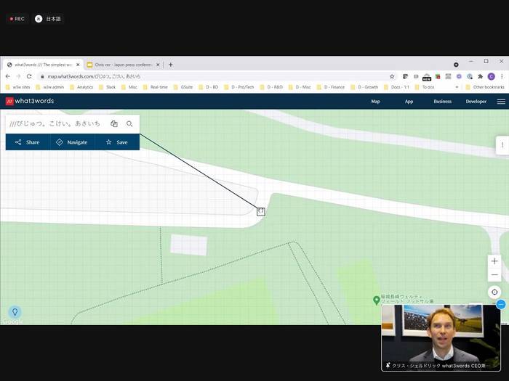Click the pinned speaker video thumbnail
Viewport: 509px width, 381px height.
coord(441,337)
